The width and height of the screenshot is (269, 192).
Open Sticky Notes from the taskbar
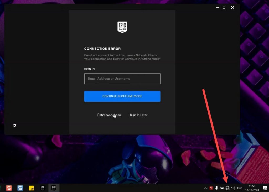(x=31, y=188)
